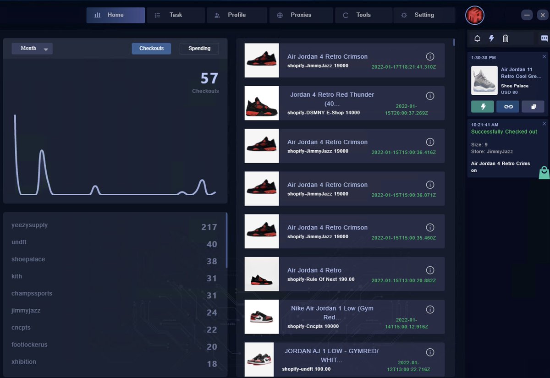
Task: Select the shoepalace store row
Action: coord(115,260)
